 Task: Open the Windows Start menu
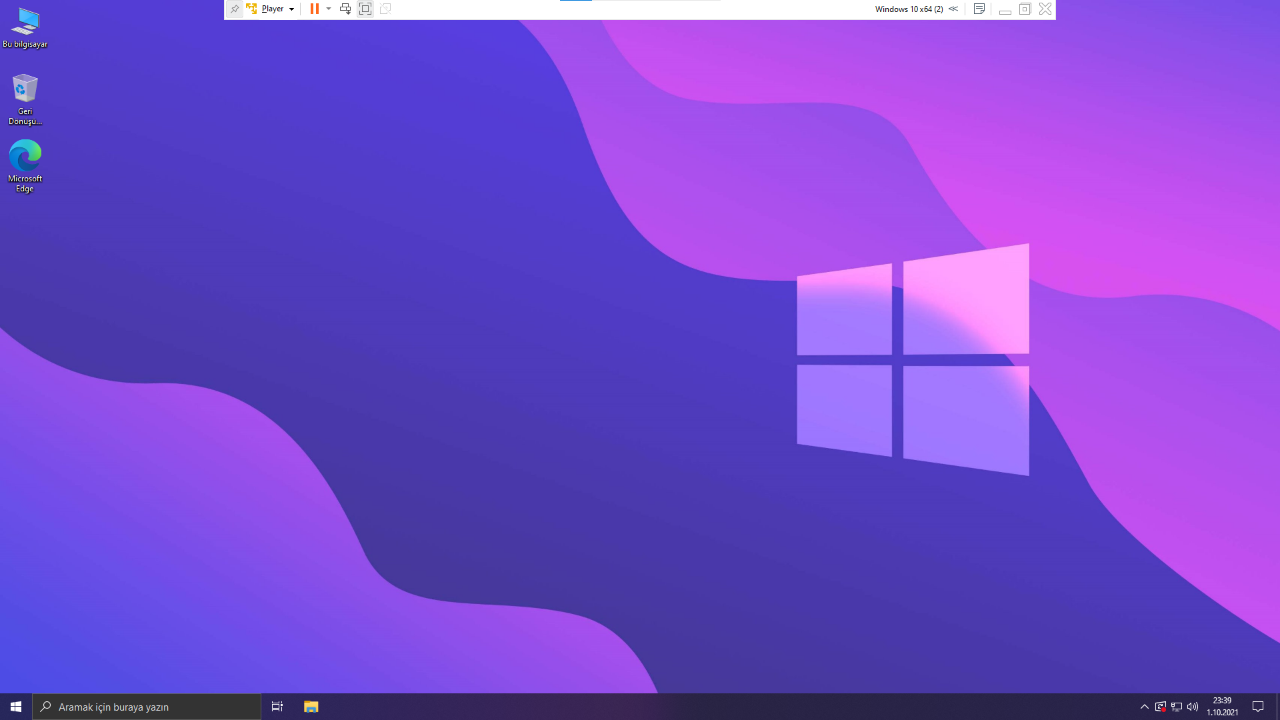coord(16,707)
